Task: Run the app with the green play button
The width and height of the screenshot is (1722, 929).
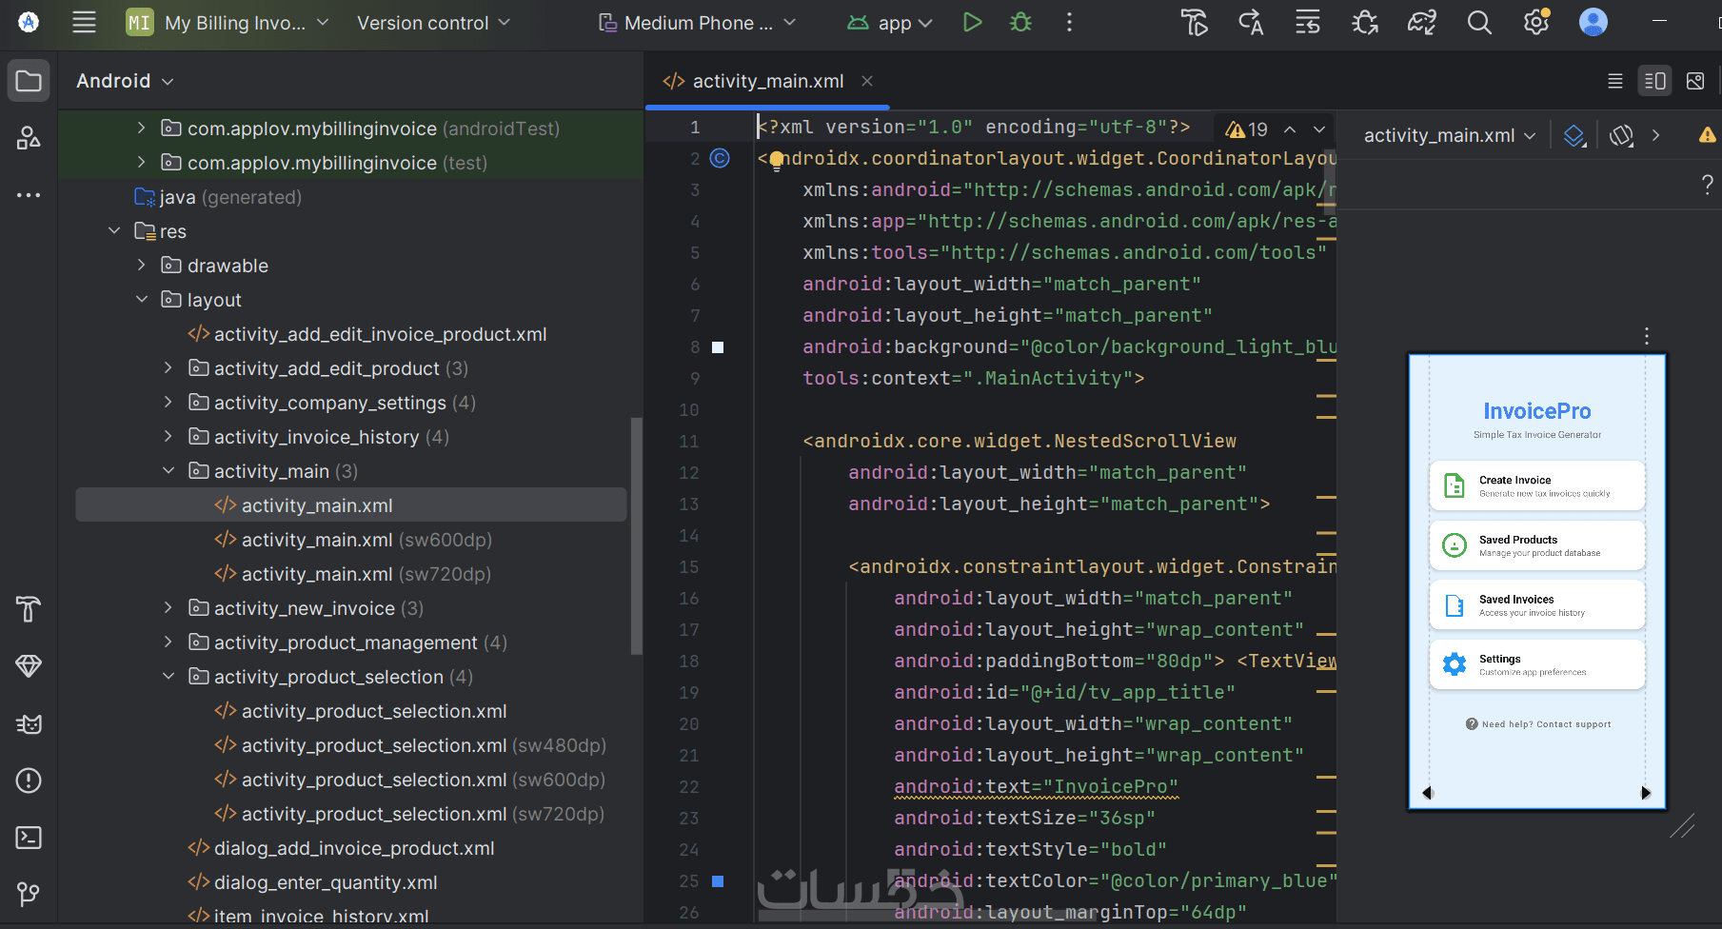Action: [x=972, y=23]
